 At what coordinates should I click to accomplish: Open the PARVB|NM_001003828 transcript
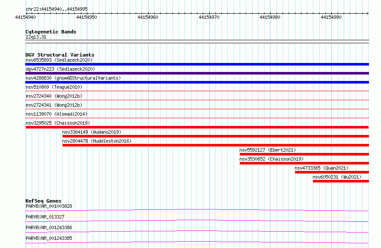pos(49,206)
